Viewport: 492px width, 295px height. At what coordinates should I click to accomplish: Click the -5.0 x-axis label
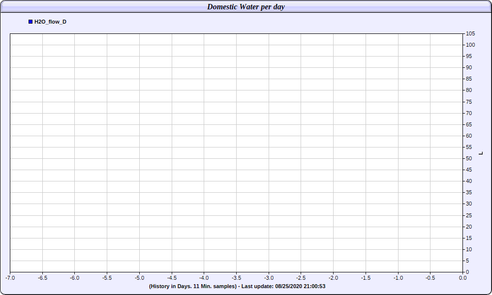140,278
